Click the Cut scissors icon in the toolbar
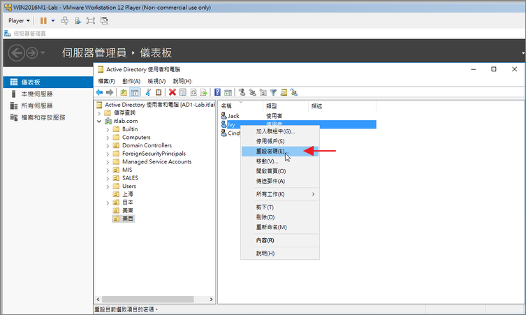The image size is (526, 315). [x=148, y=92]
